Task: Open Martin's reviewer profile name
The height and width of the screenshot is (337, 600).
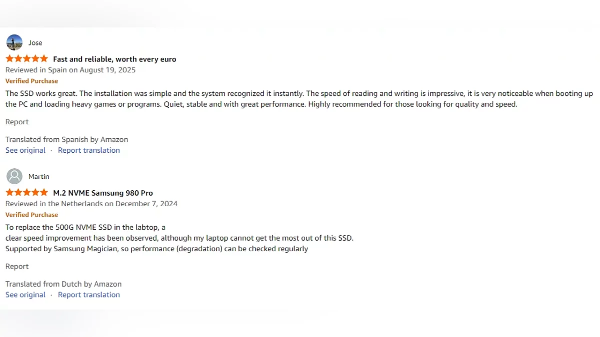Action: click(39, 177)
